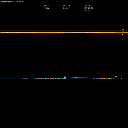128x128 pixels.
Task: Click the latest green candle at far right
Action: (116, 77)
